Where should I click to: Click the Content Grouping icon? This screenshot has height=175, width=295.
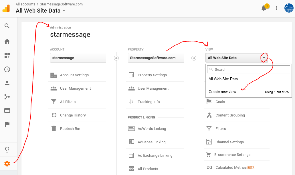tap(209, 115)
